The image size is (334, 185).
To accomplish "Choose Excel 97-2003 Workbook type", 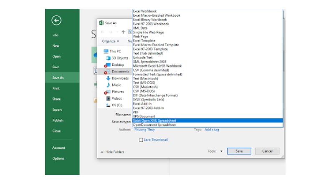I will point(207,24).
